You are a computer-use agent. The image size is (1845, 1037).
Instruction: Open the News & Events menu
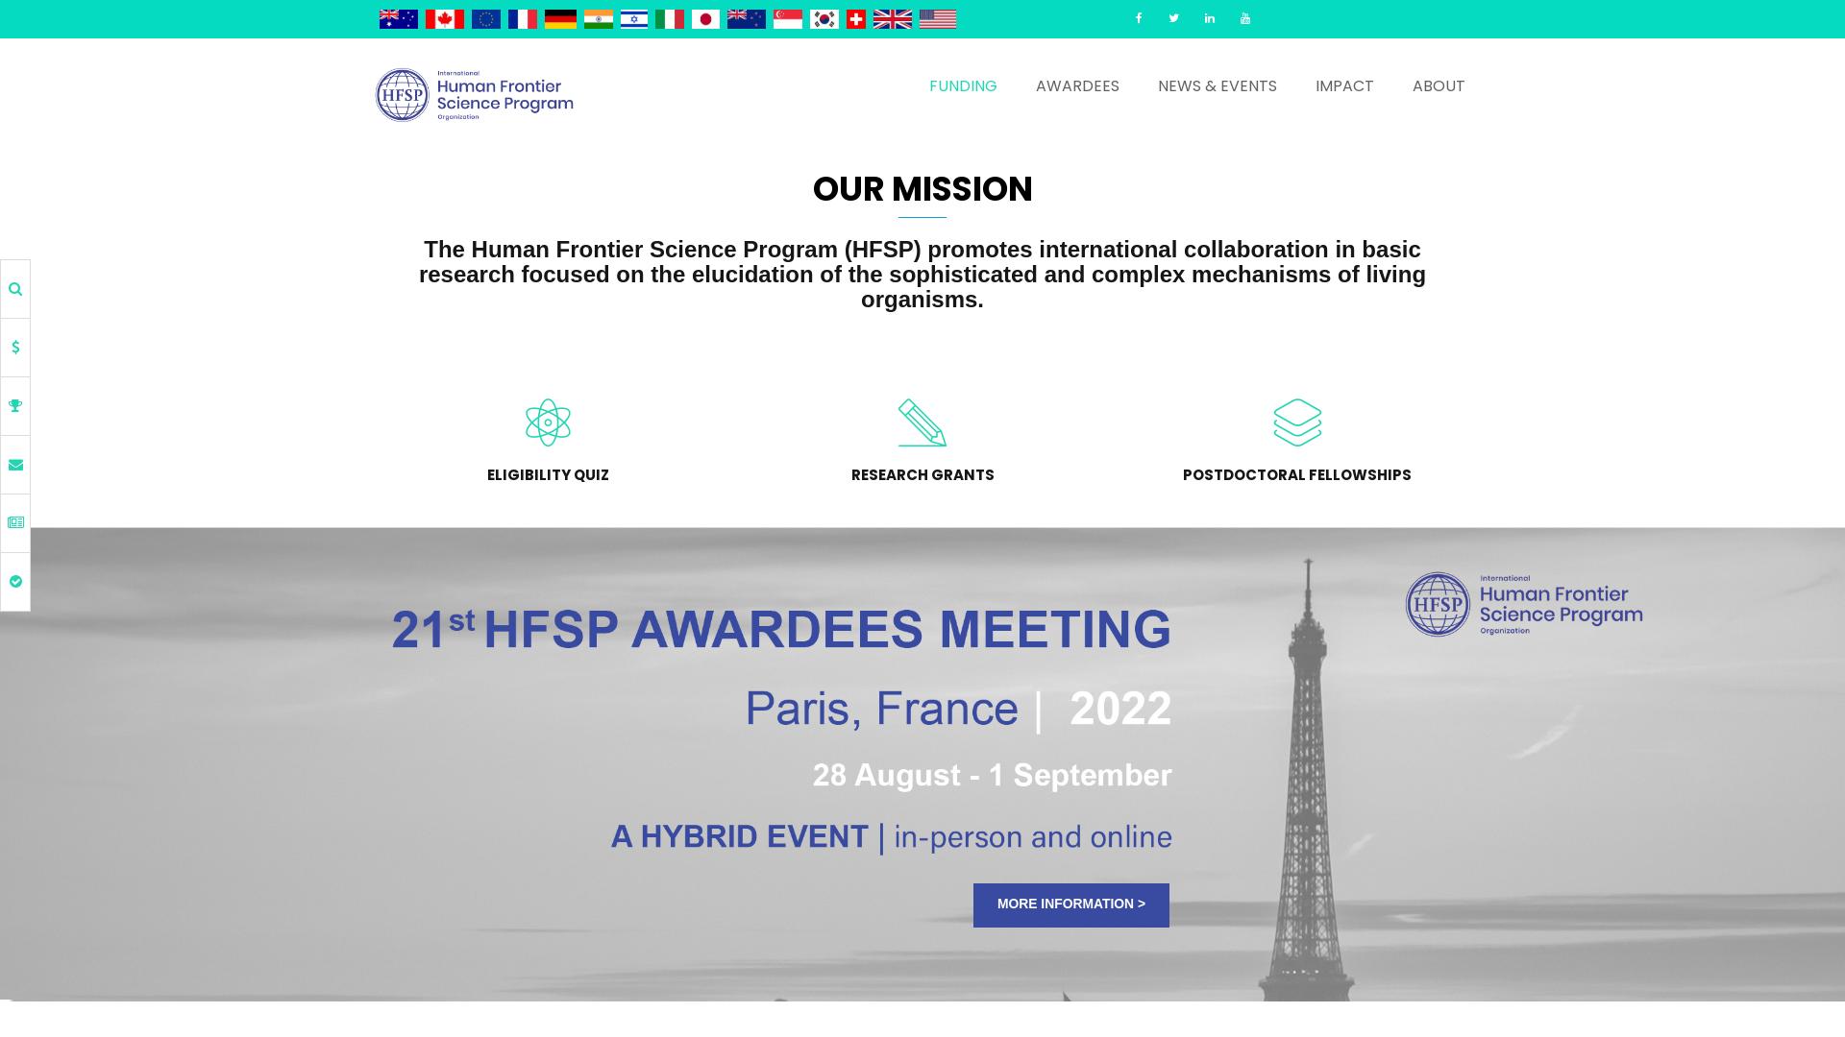1217,86
